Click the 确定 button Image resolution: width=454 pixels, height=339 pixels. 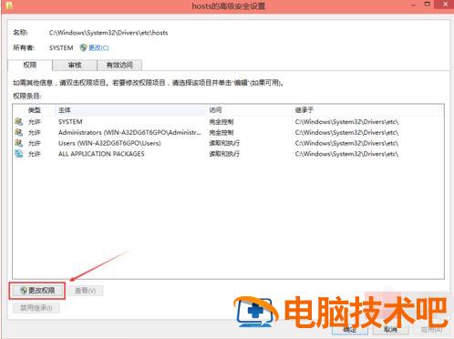[350, 329]
